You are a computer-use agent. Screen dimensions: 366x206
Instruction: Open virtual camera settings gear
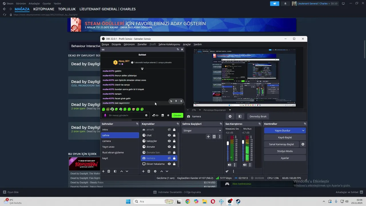(303, 144)
